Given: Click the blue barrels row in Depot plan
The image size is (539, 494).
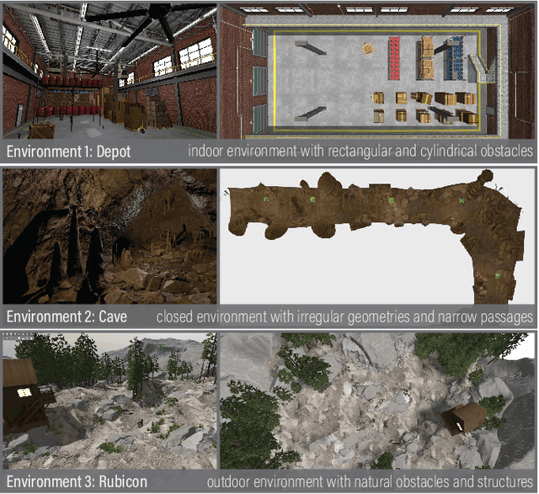Looking at the screenshot, I should click(456, 59).
